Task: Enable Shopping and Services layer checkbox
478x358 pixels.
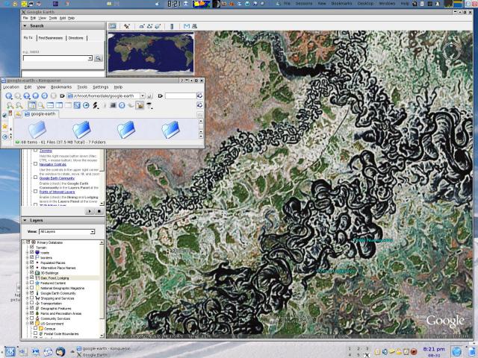Action: pyautogui.click(x=31, y=298)
